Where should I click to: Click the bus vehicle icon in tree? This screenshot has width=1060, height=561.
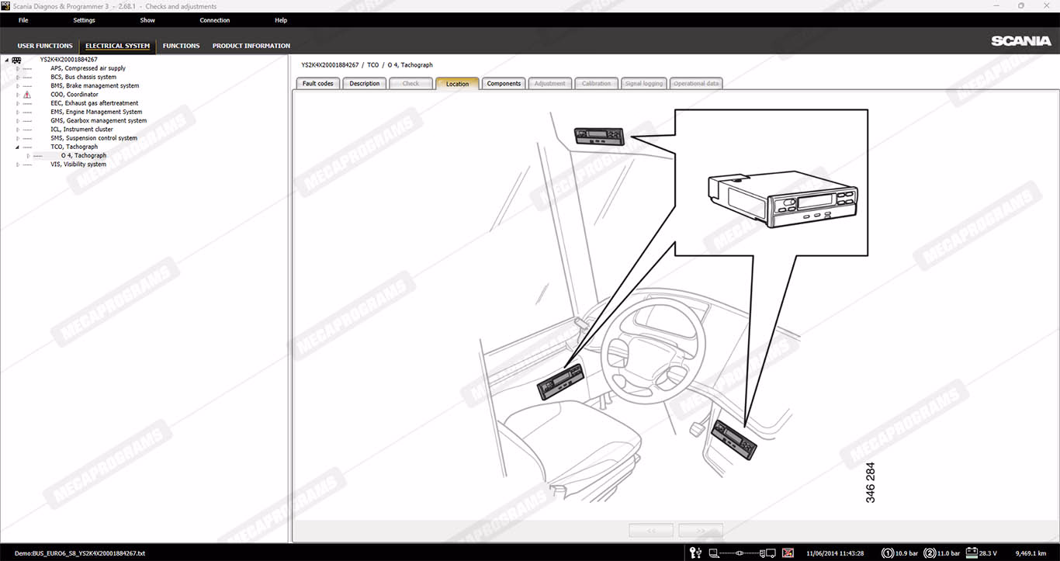pos(16,60)
